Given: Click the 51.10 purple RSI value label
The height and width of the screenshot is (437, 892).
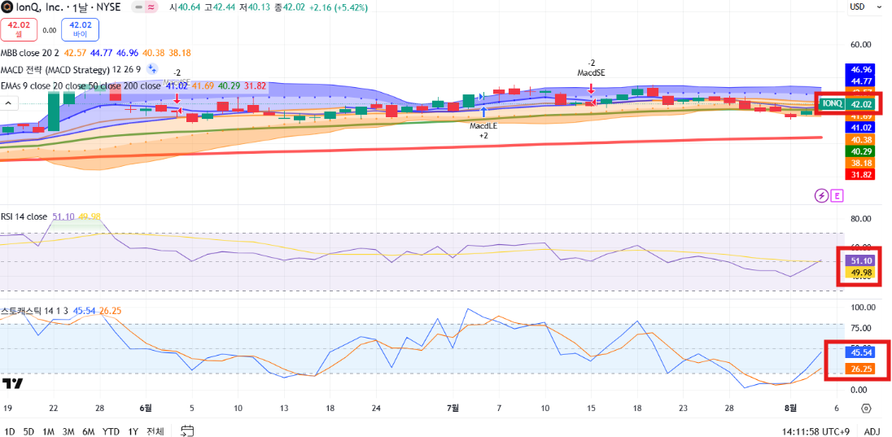Looking at the screenshot, I should 860,260.
